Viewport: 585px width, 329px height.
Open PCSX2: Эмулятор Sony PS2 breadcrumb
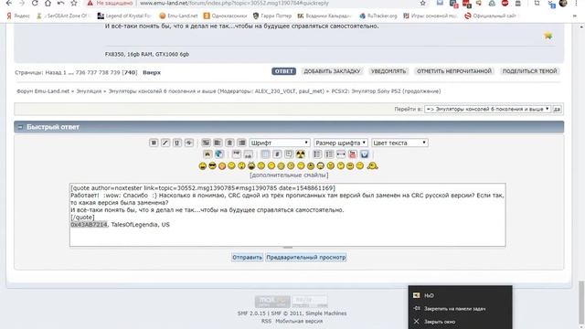(386, 91)
